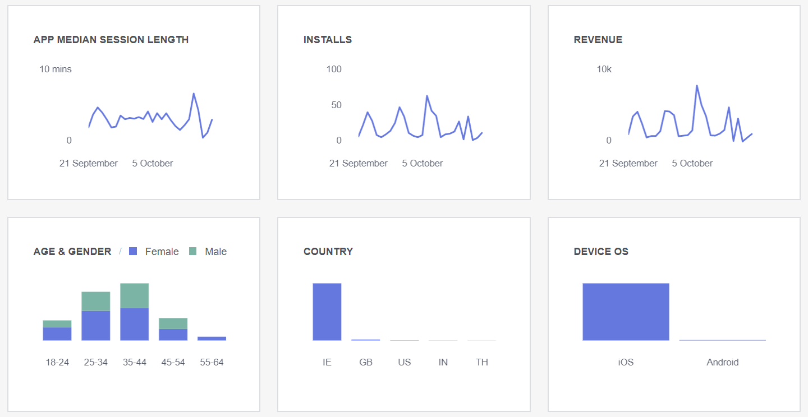Image resolution: width=808 pixels, height=417 pixels.
Task: Click the 25-34 axis label
Action: [x=96, y=362]
